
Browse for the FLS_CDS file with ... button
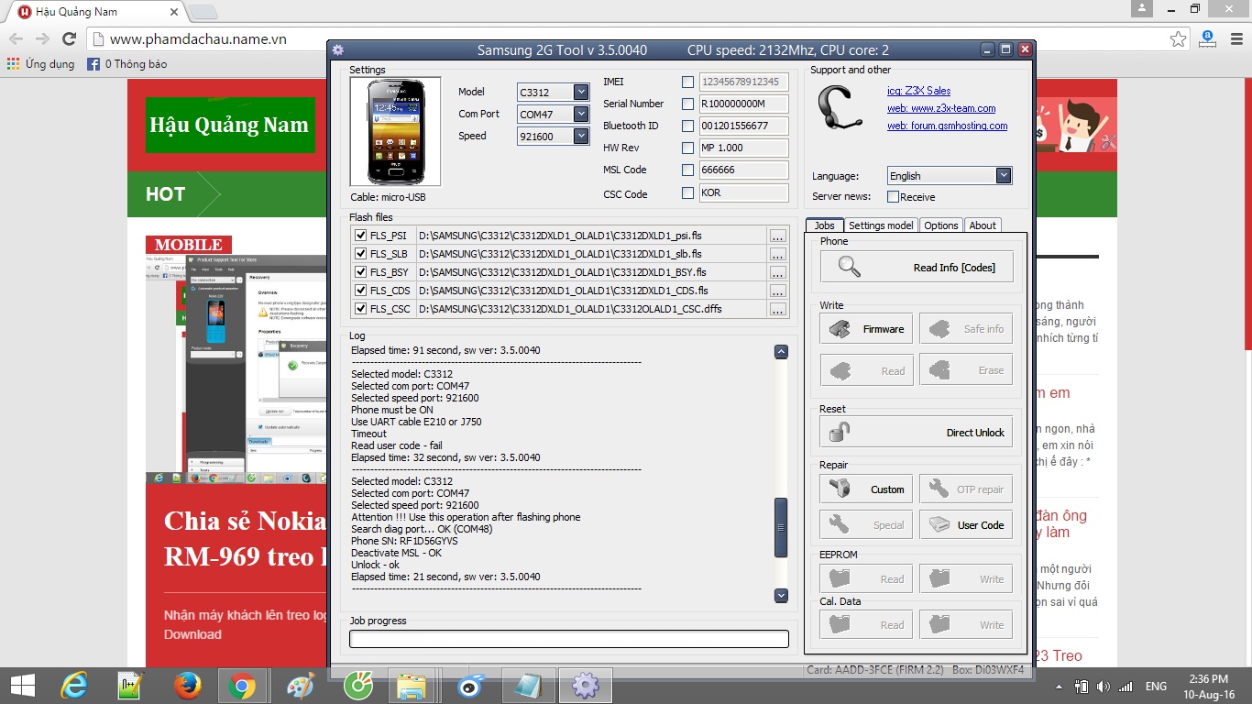[778, 291]
